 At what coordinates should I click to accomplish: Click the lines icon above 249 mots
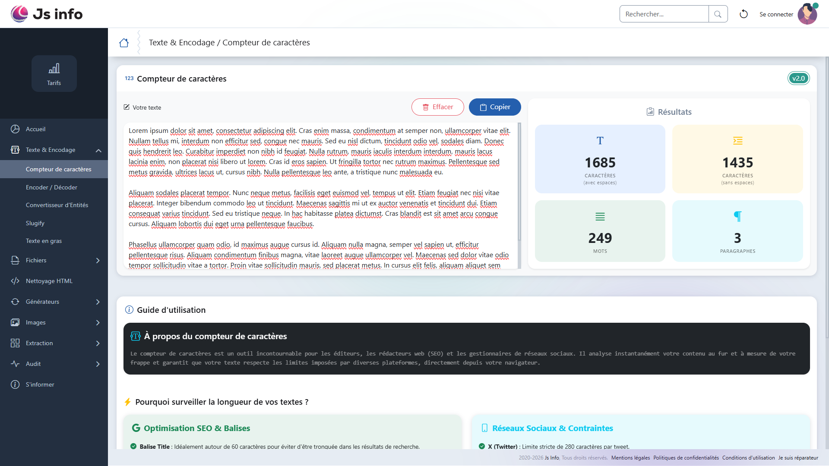point(600,216)
